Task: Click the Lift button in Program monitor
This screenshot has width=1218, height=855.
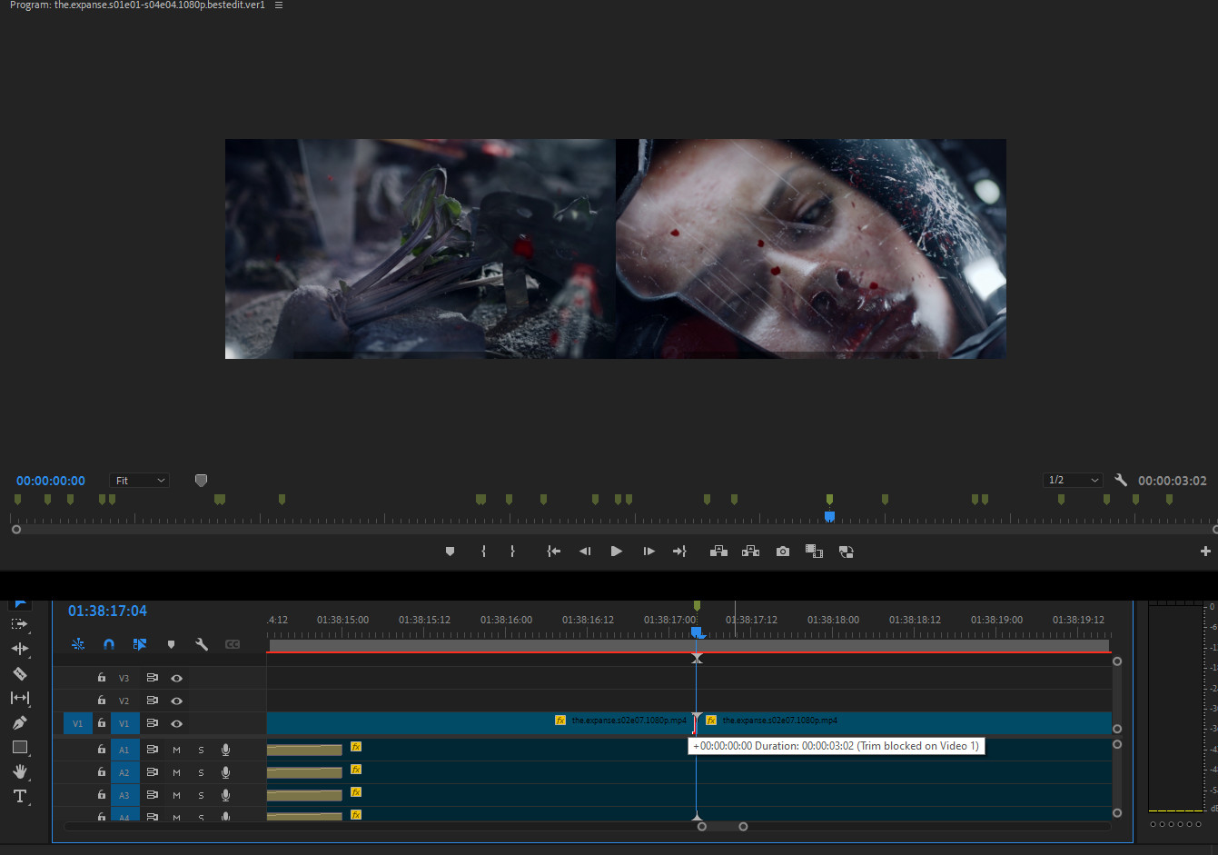Action: point(718,552)
